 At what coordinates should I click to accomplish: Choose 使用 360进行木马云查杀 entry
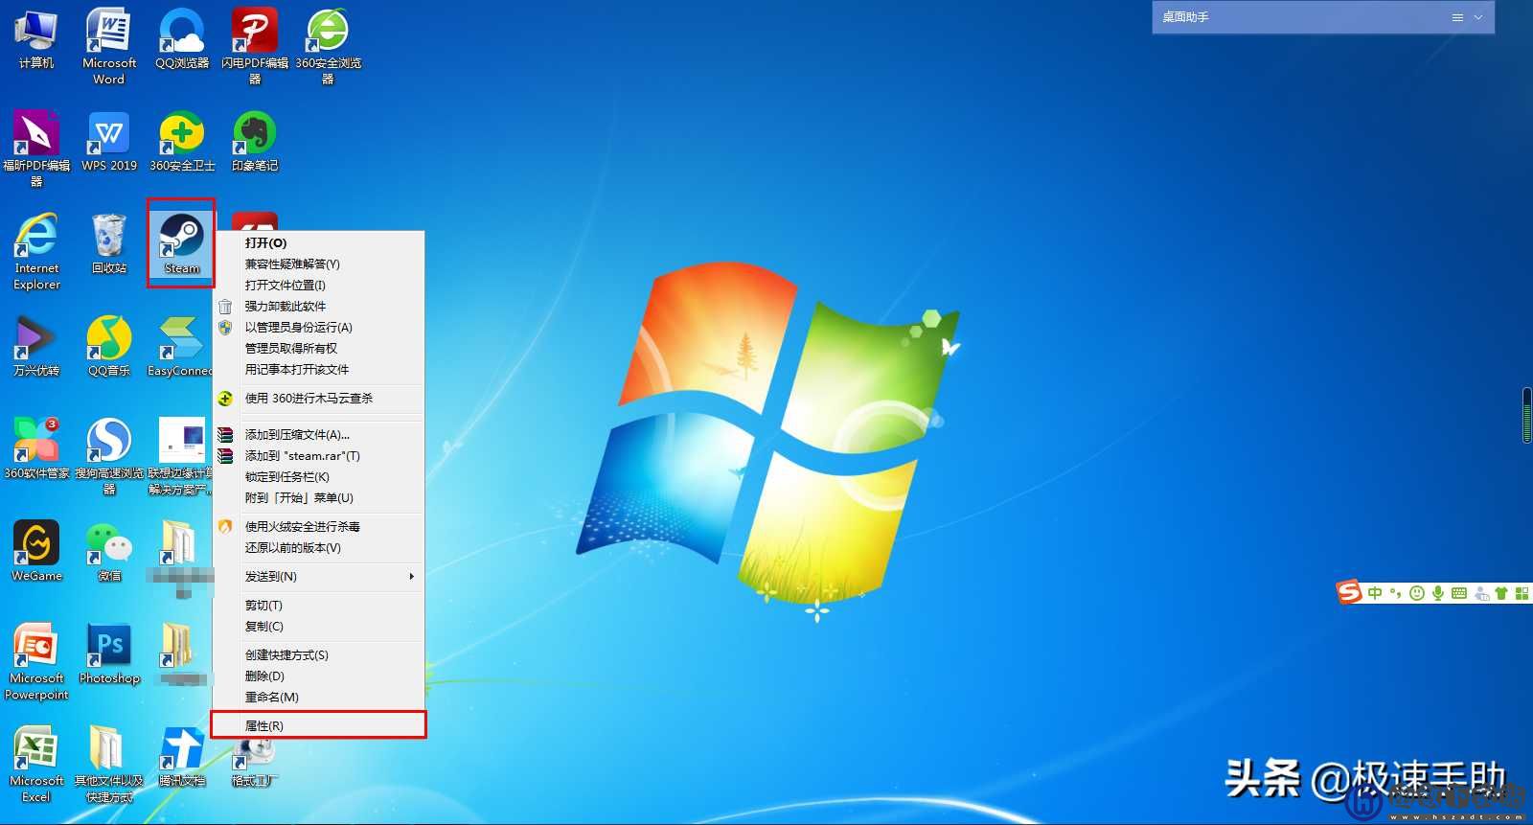click(319, 399)
